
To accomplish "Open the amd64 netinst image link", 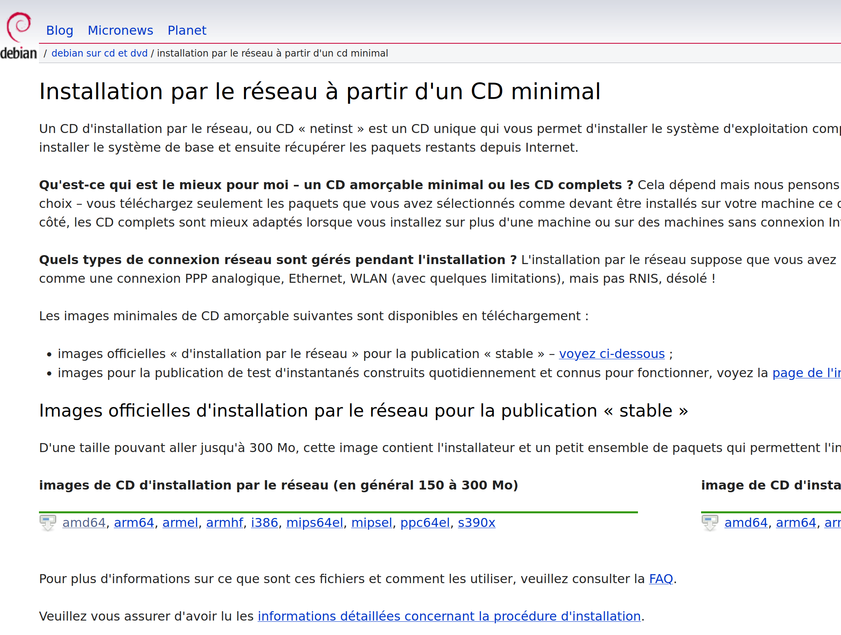I will pos(84,523).
